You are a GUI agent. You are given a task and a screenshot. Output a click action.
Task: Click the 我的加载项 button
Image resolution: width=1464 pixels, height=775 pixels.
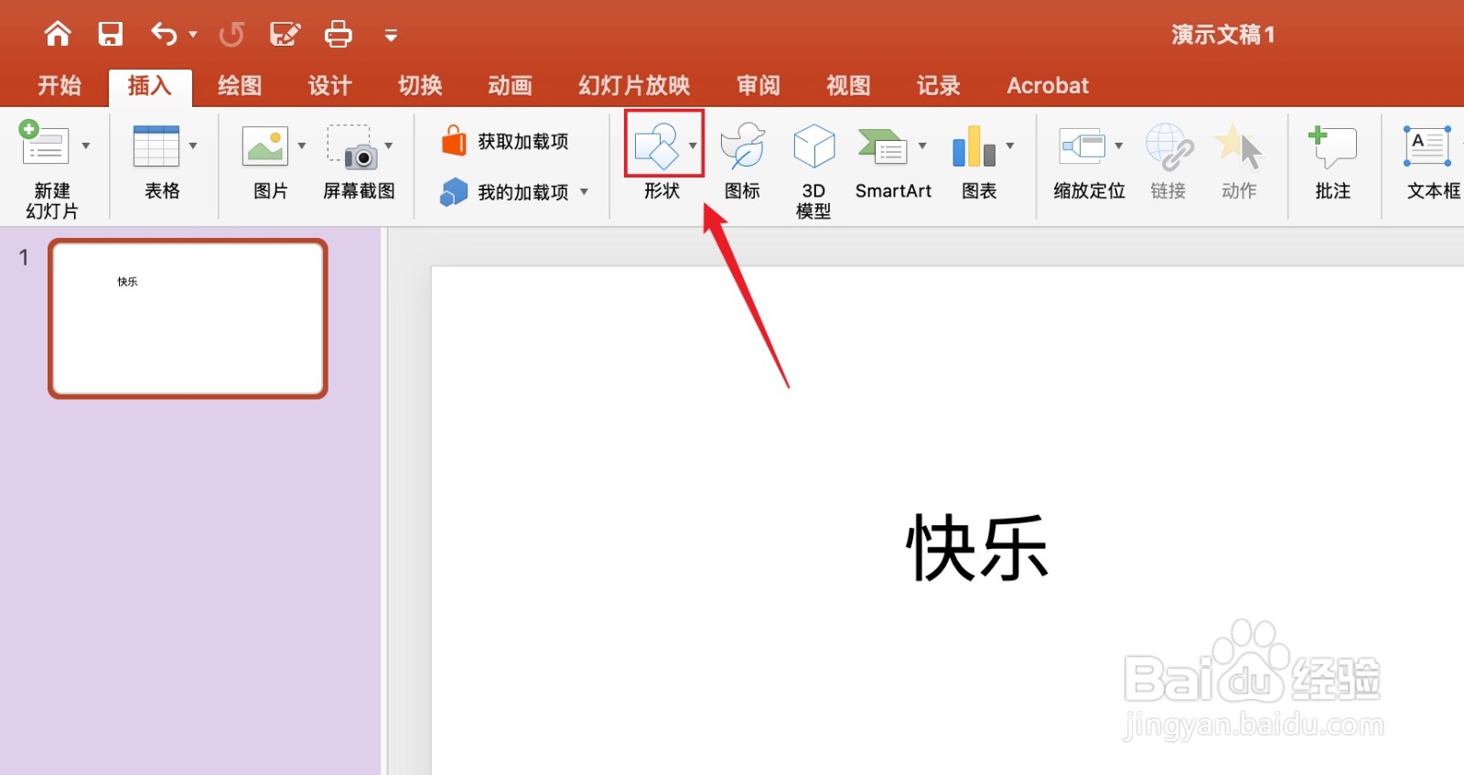click(505, 192)
